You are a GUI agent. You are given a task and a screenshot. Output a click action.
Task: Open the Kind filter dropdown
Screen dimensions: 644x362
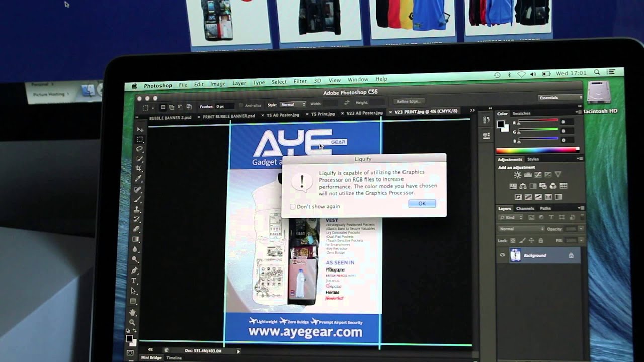(510, 217)
